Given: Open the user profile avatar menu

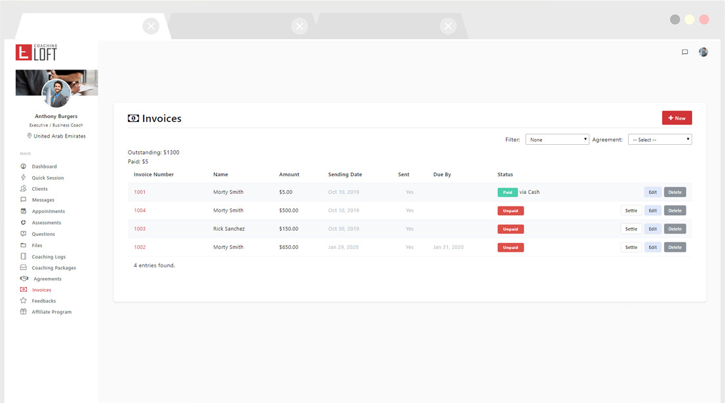Looking at the screenshot, I should tap(703, 52).
